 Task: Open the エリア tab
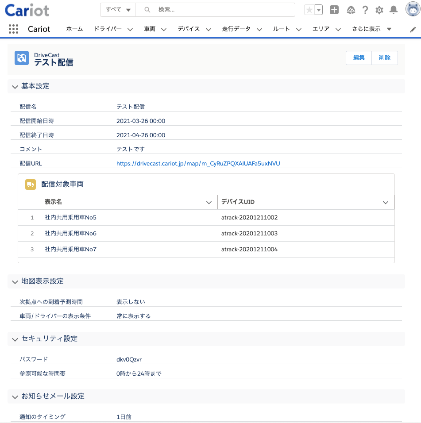[321, 29]
